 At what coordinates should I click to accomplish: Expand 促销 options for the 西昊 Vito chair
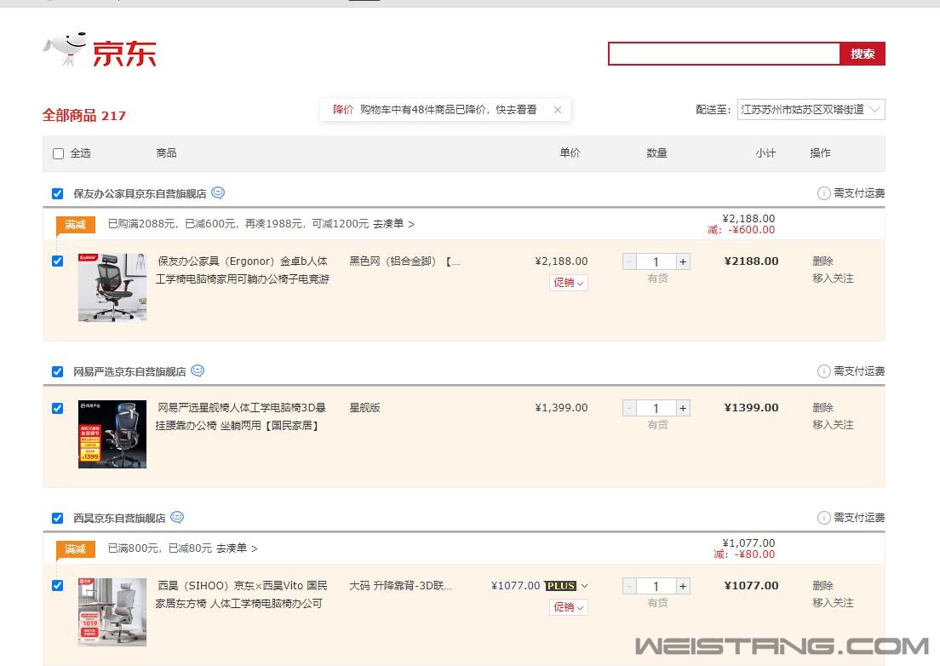pos(568,607)
